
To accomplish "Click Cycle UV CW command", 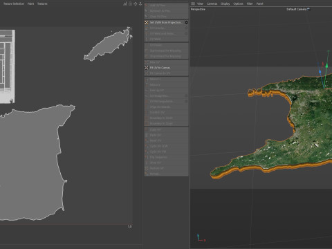I will pos(166,151).
